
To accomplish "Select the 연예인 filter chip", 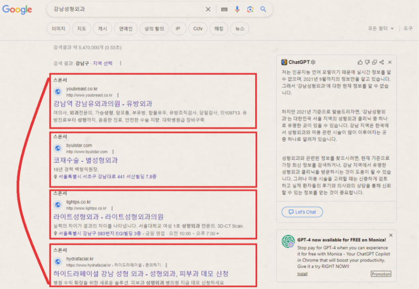I will (126, 28).
